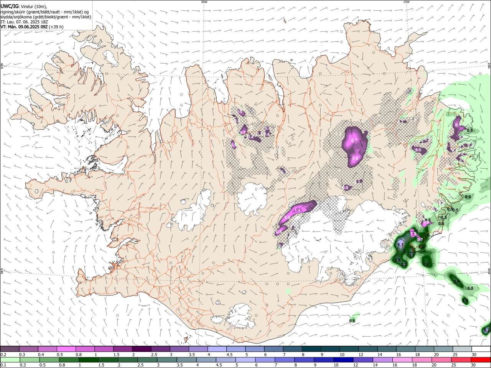Select the 'VT: Mán. 09.06.2025 09Z (+39 h)' line
The width and height of the screenshot is (491, 368).
[x=32, y=27]
